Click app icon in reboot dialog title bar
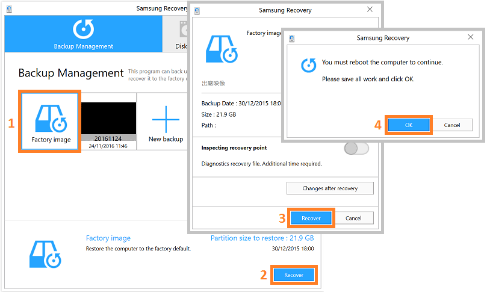 coord(291,39)
